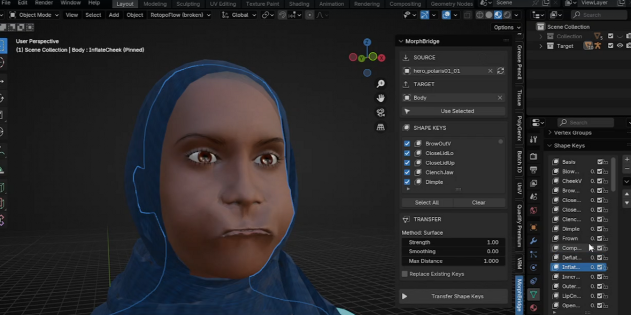
Task: Refresh the hero_polaris01_01 source field
Action: tap(501, 71)
